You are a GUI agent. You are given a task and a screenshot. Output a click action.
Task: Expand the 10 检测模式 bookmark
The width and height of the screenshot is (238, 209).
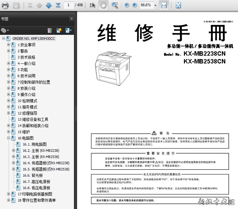pyautogui.click(x=8, y=101)
